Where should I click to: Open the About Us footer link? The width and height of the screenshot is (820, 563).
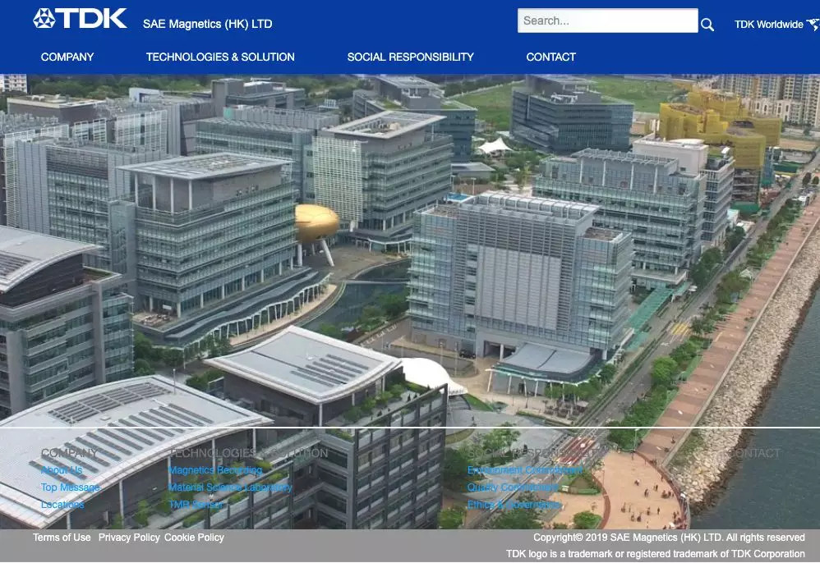[x=62, y=470]
